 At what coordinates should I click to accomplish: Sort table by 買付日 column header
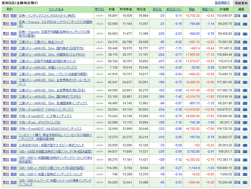point(99,9)
